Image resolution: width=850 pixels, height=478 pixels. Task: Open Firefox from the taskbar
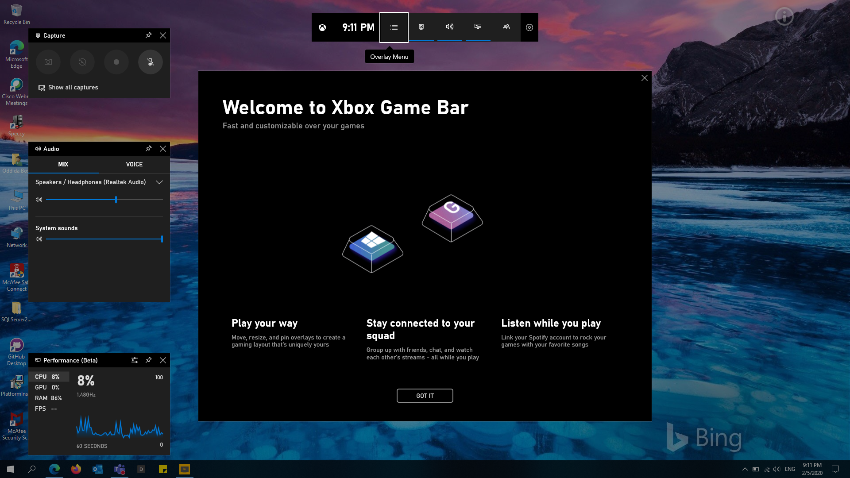click(76, 469)
